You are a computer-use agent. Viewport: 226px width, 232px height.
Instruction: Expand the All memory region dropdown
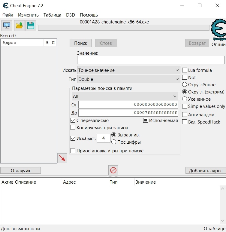[125, 96]
